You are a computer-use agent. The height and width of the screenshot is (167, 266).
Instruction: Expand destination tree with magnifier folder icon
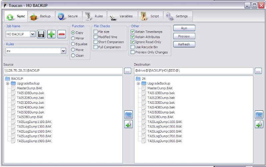coord(259,115)
